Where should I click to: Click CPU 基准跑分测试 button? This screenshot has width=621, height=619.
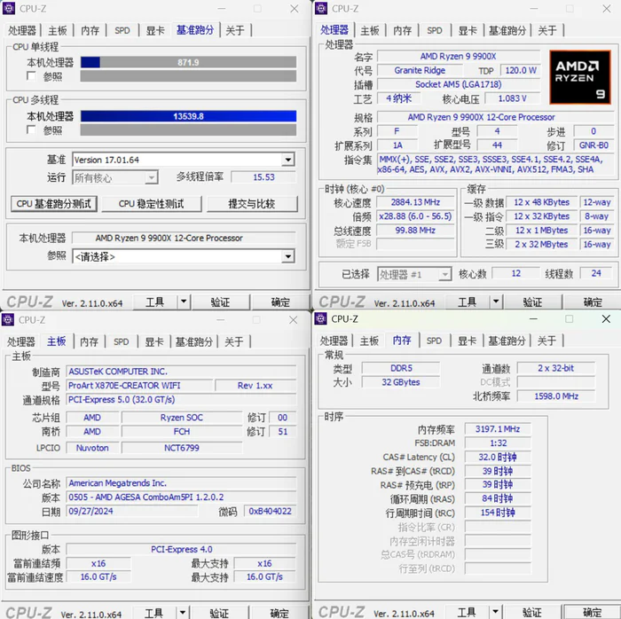point(54,204)
